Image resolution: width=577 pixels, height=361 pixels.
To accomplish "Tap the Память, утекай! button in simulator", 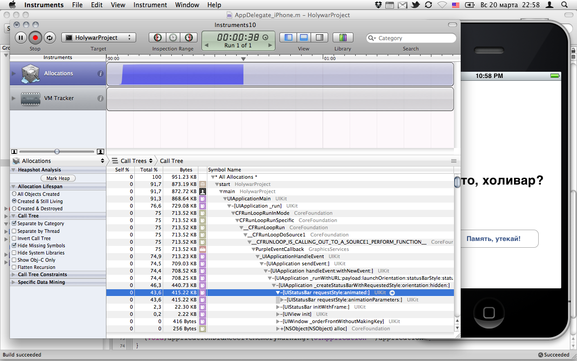I will click(x=493, y=239).
